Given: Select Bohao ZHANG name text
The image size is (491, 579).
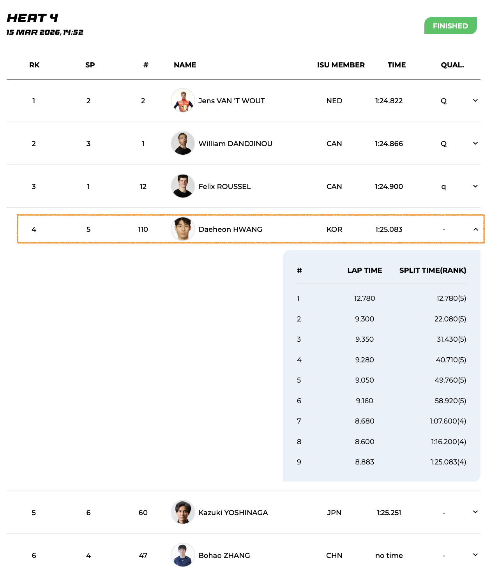Looking at the screenshot, I should [x=224, y=556].
